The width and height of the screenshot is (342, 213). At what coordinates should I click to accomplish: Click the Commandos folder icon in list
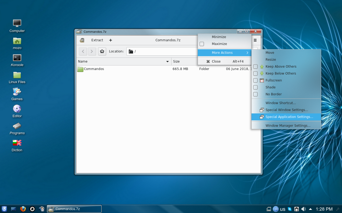tap(80, 69)
